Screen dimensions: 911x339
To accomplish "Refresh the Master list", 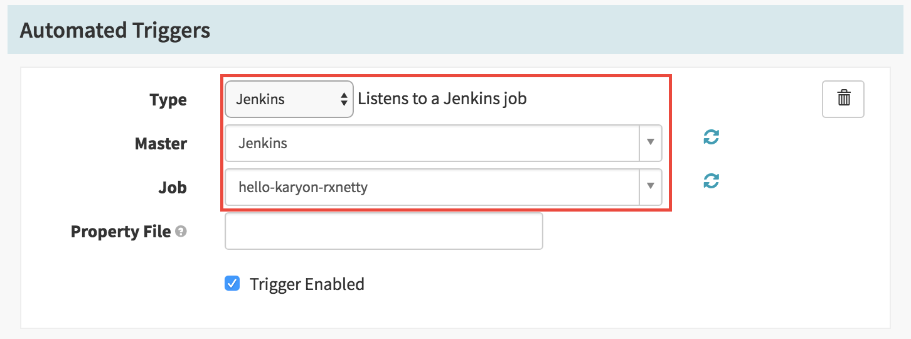I will [711, 137].
